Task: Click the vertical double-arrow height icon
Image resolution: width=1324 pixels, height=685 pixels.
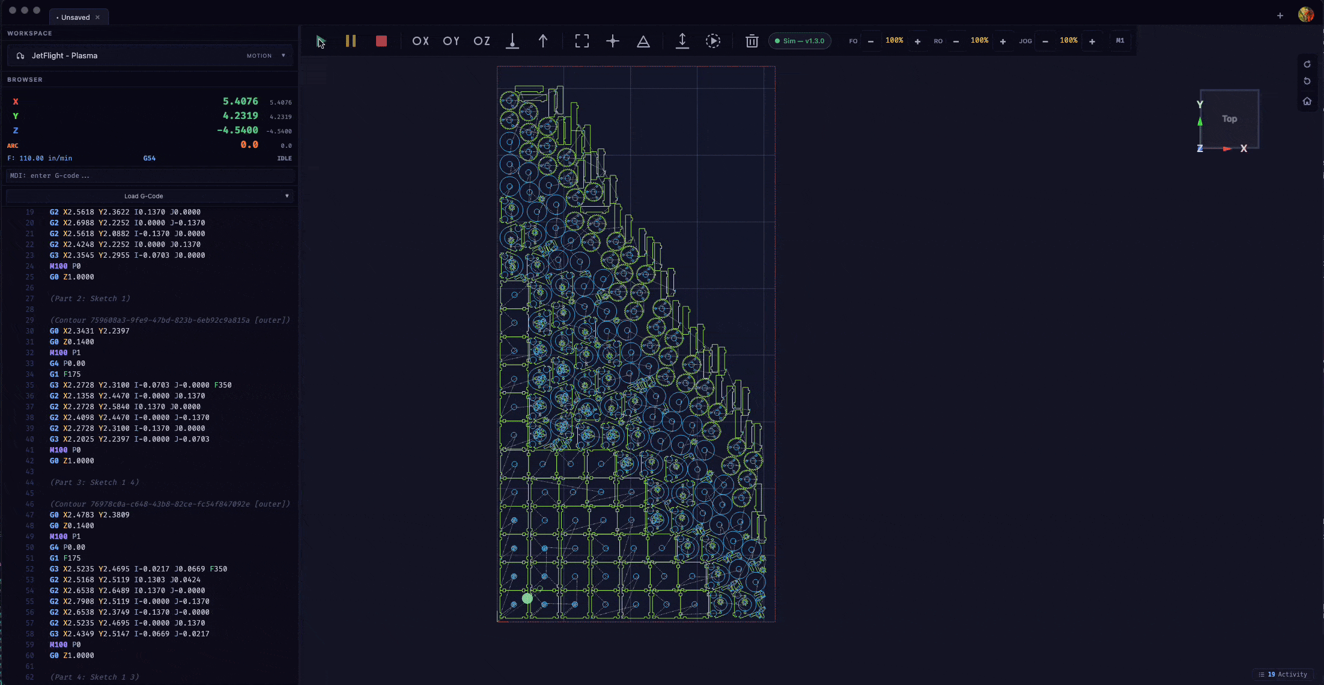Action: [x=682, y=41]
